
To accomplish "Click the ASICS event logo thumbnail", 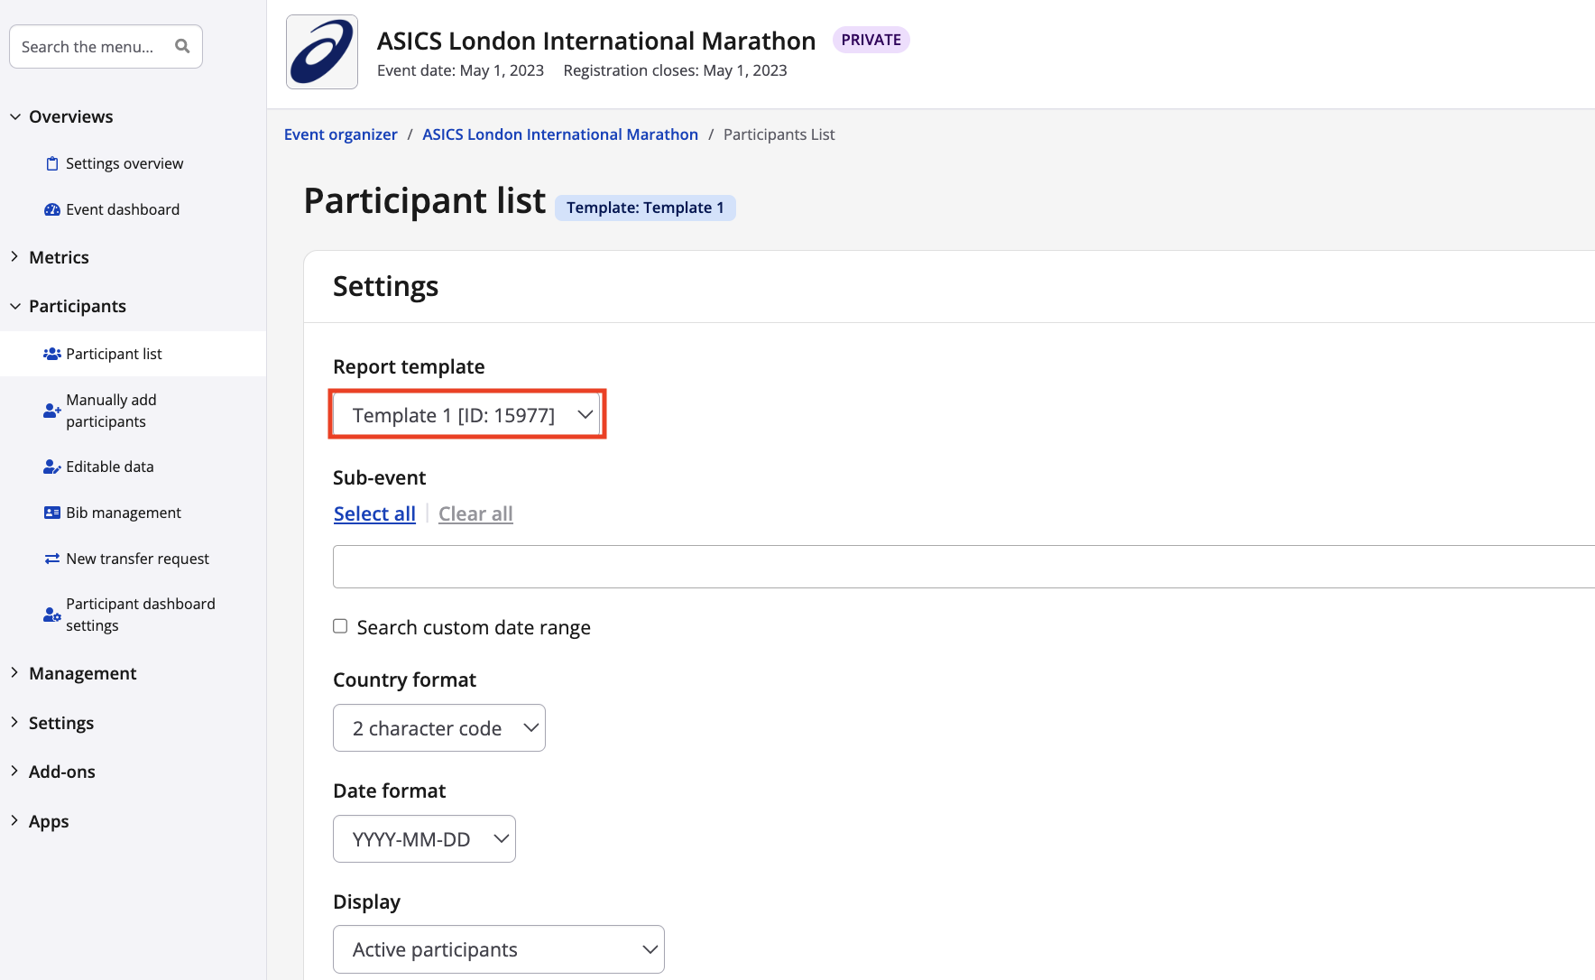I will [322, 52].
